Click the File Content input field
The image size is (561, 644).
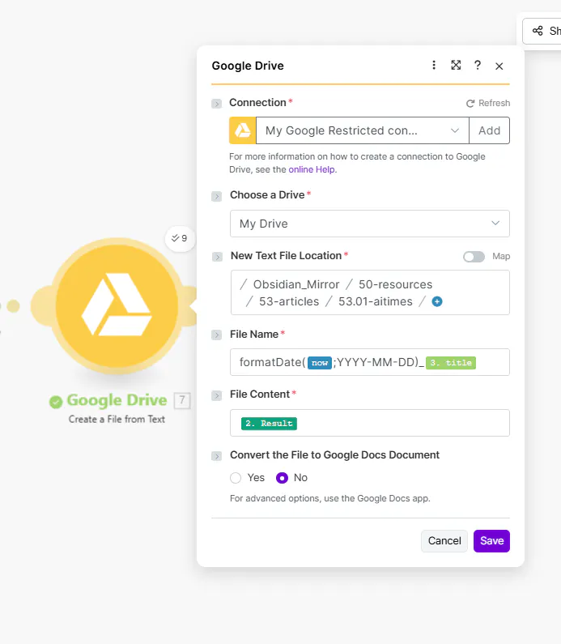click(370, 423)
